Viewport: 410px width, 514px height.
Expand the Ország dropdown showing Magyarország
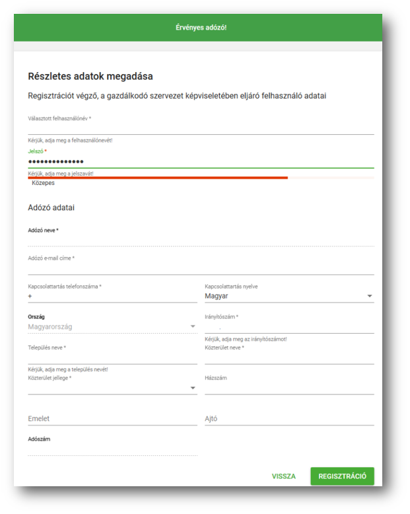coord(112,326)
